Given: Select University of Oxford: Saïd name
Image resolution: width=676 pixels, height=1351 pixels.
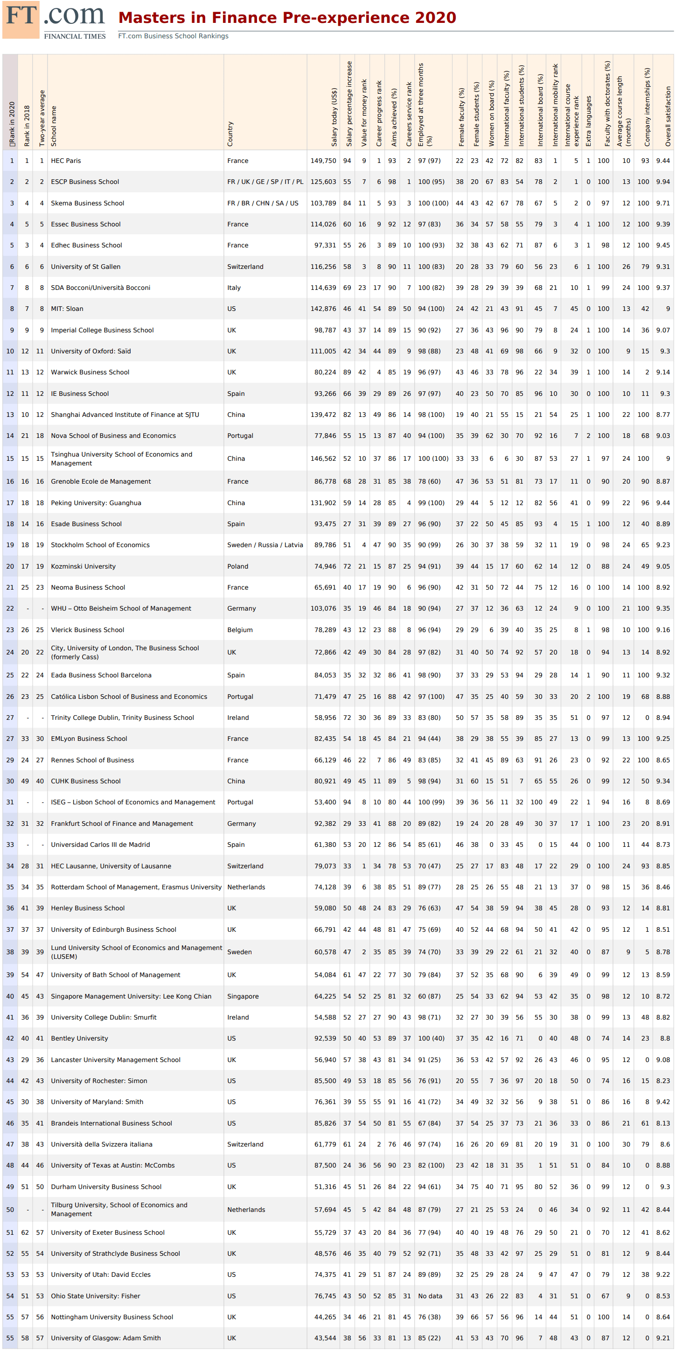Looking at the screenshot, I should tap(91, 351).
